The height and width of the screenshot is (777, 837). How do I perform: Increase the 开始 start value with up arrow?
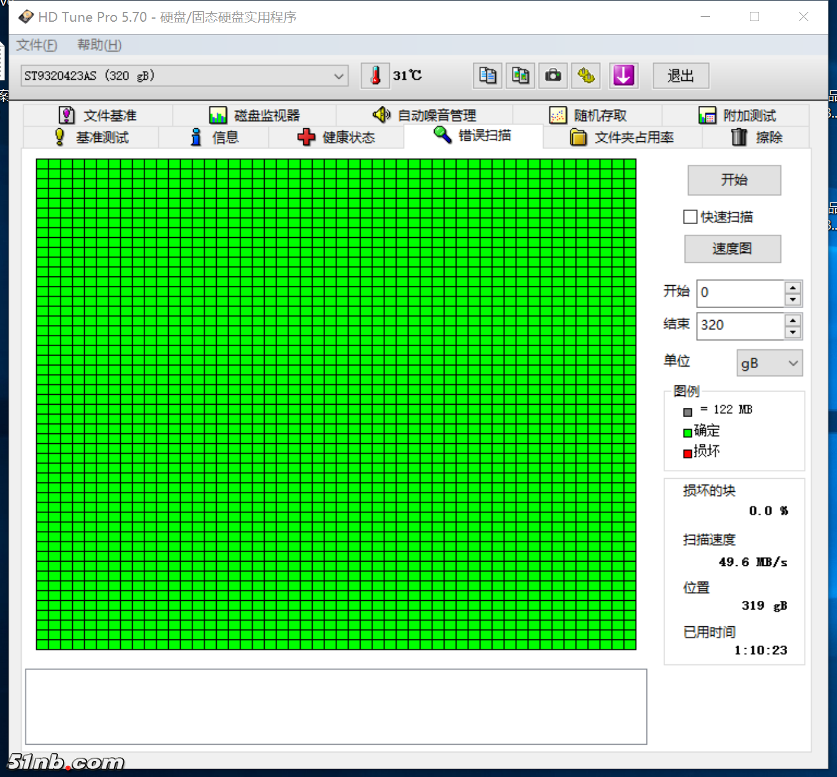(792, 287)
